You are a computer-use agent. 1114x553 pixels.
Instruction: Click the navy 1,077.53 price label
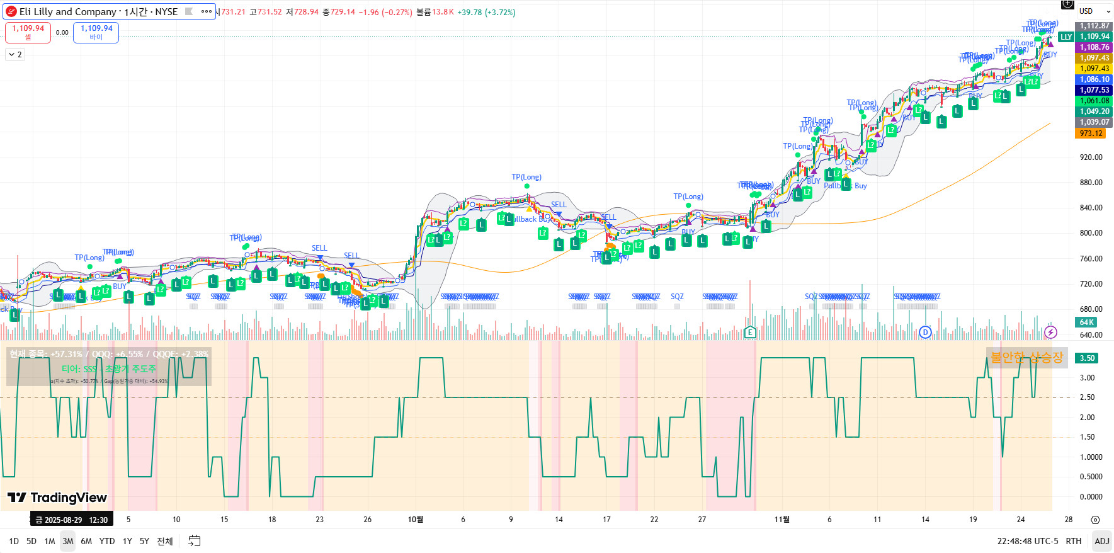1095,90
